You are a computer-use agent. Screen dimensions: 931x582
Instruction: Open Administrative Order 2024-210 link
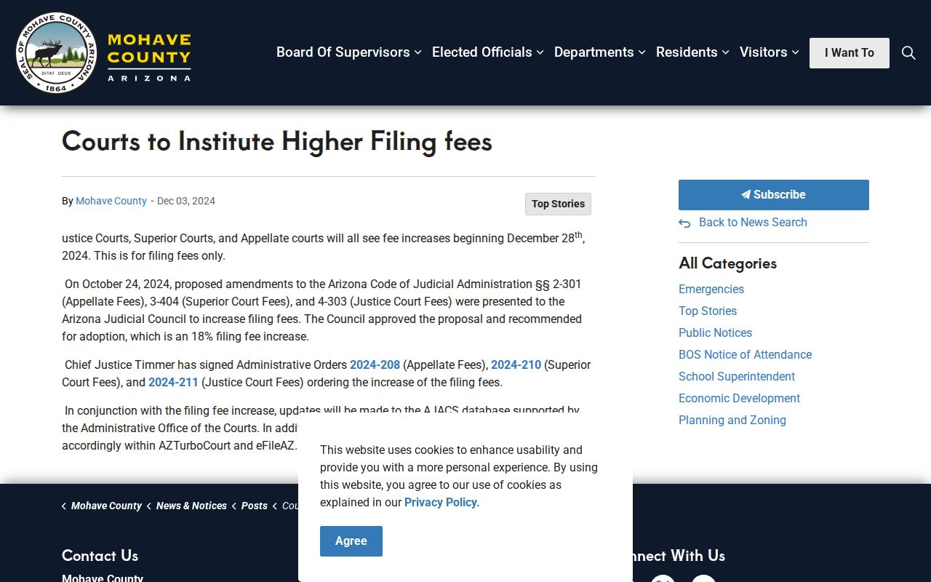(x=516, y=364)
